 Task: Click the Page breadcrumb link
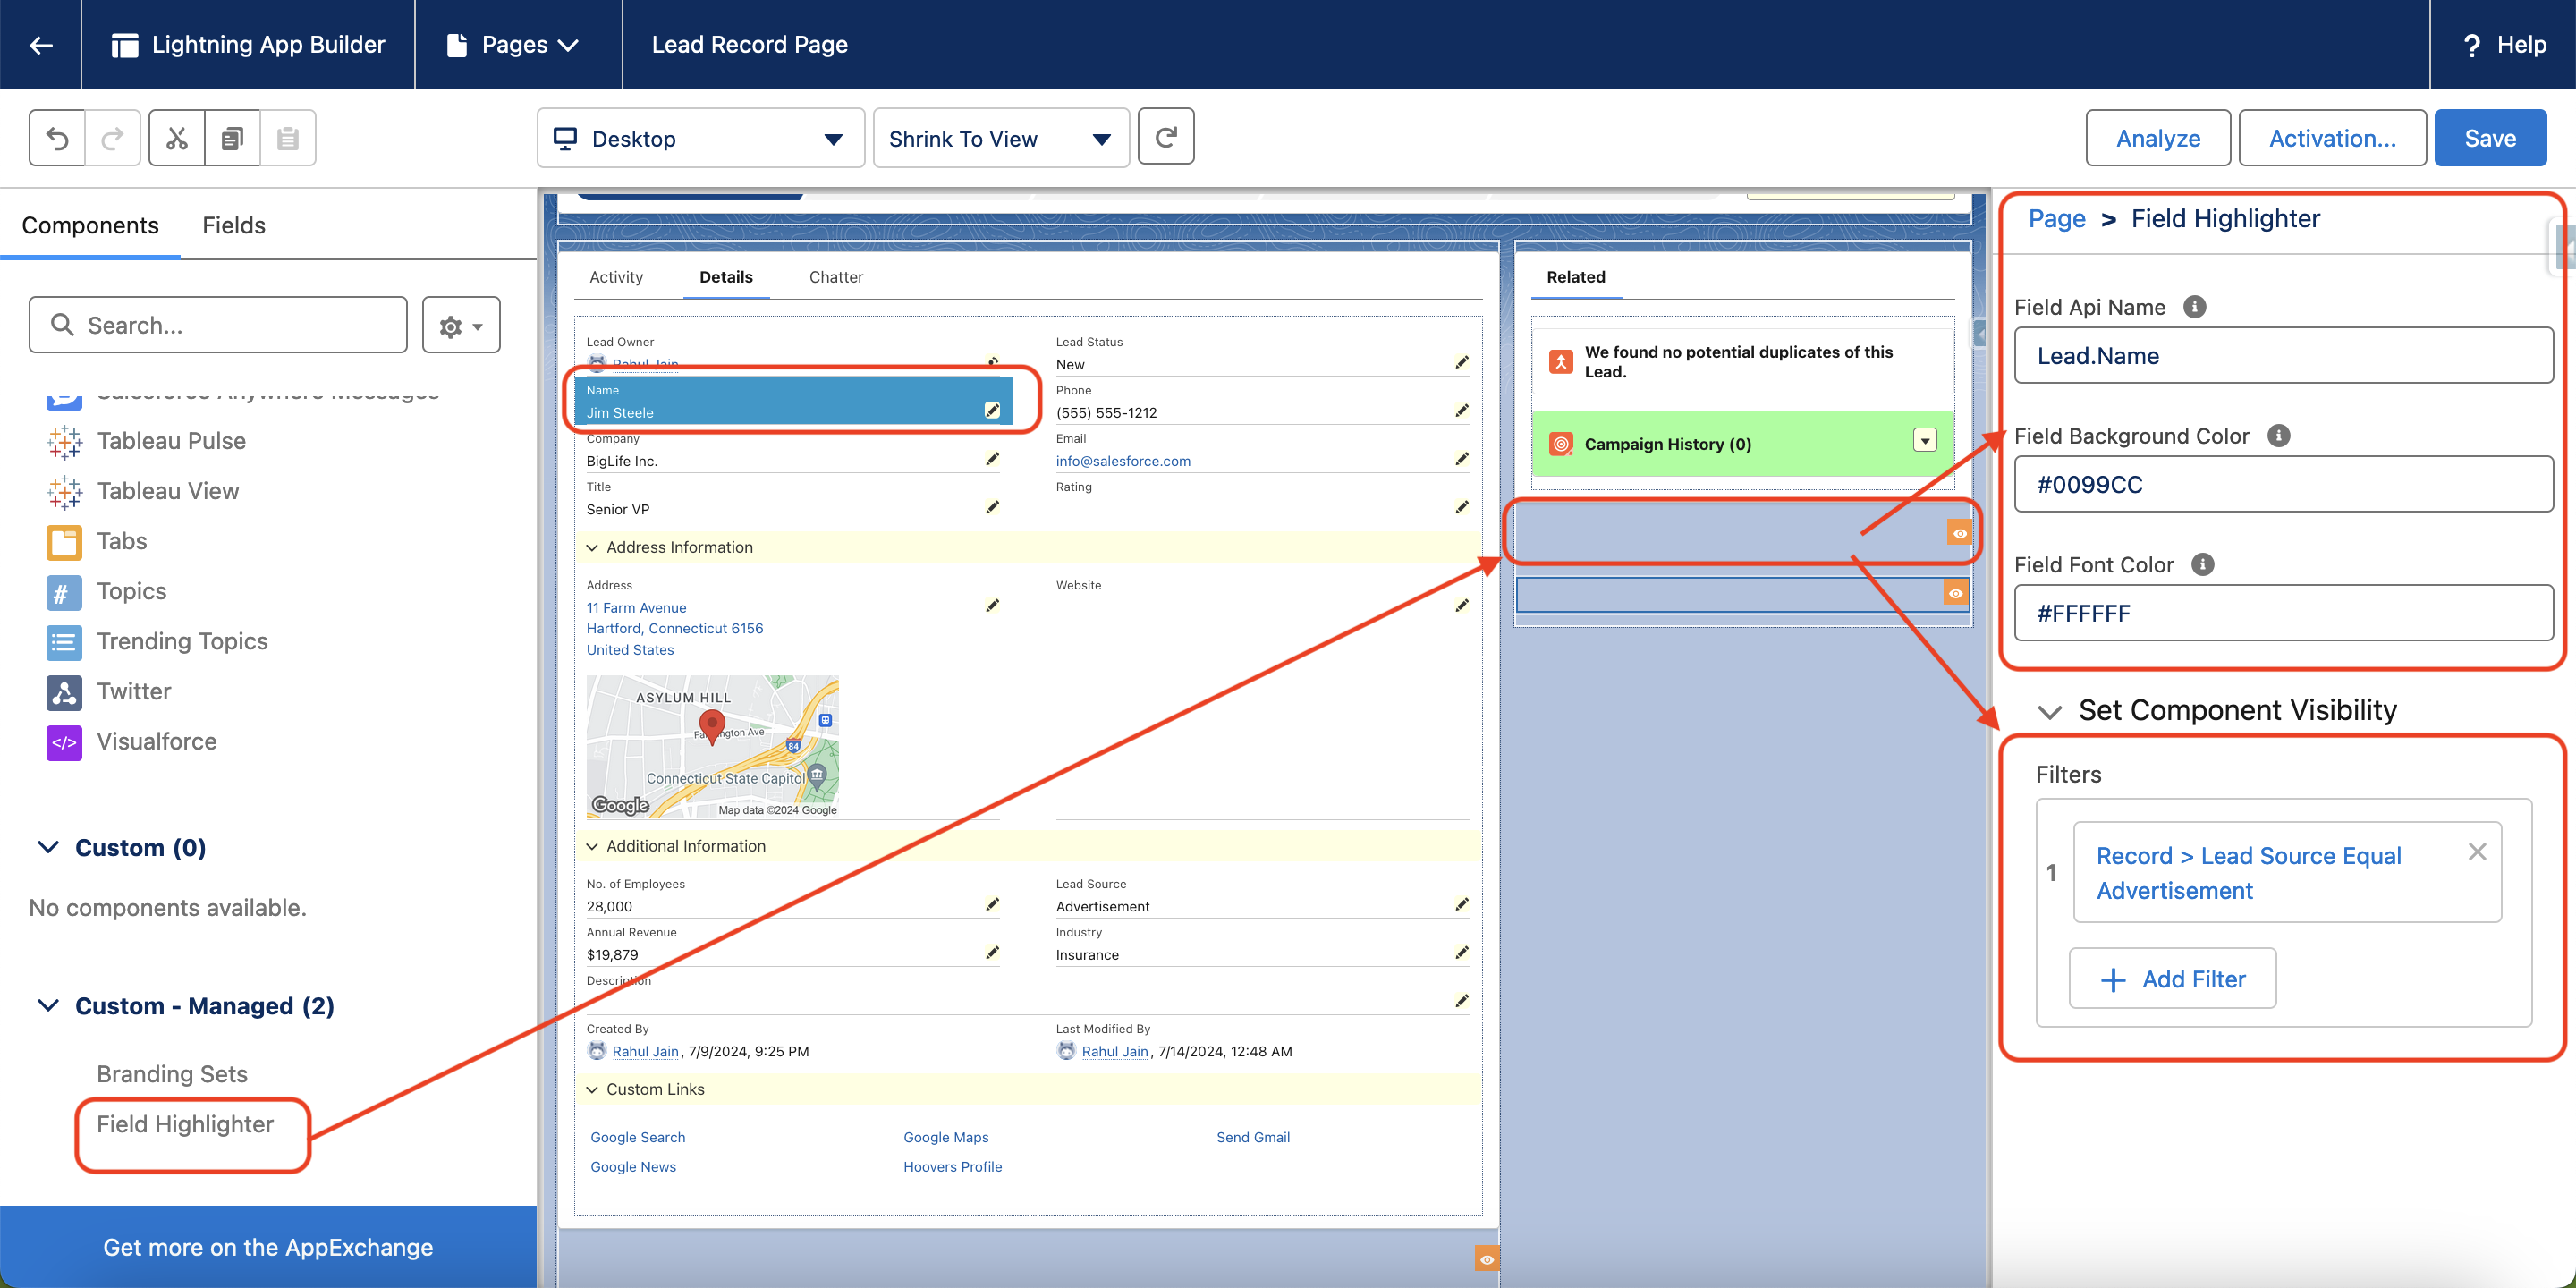point(2057,218)
